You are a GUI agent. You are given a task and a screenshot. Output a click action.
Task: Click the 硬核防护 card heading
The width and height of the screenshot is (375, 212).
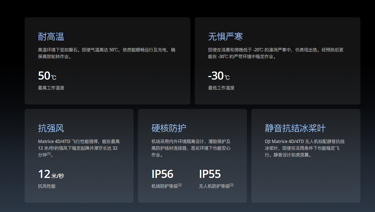click(168, 128)
